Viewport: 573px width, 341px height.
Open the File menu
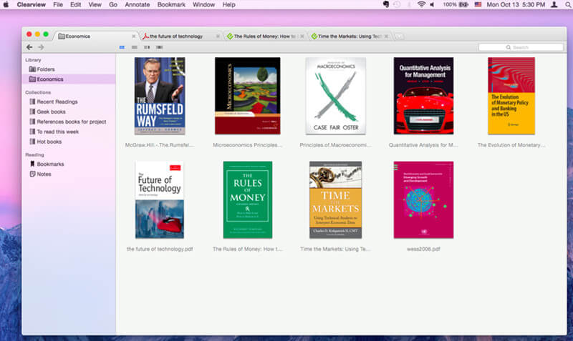58,5
